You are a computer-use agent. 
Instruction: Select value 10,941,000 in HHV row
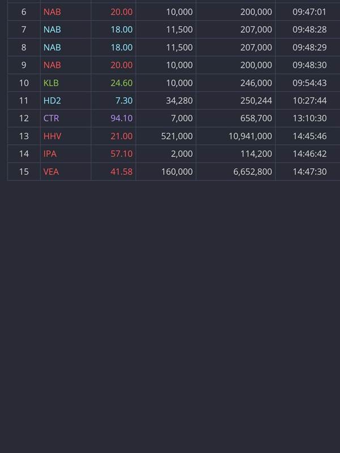[250, 136]
